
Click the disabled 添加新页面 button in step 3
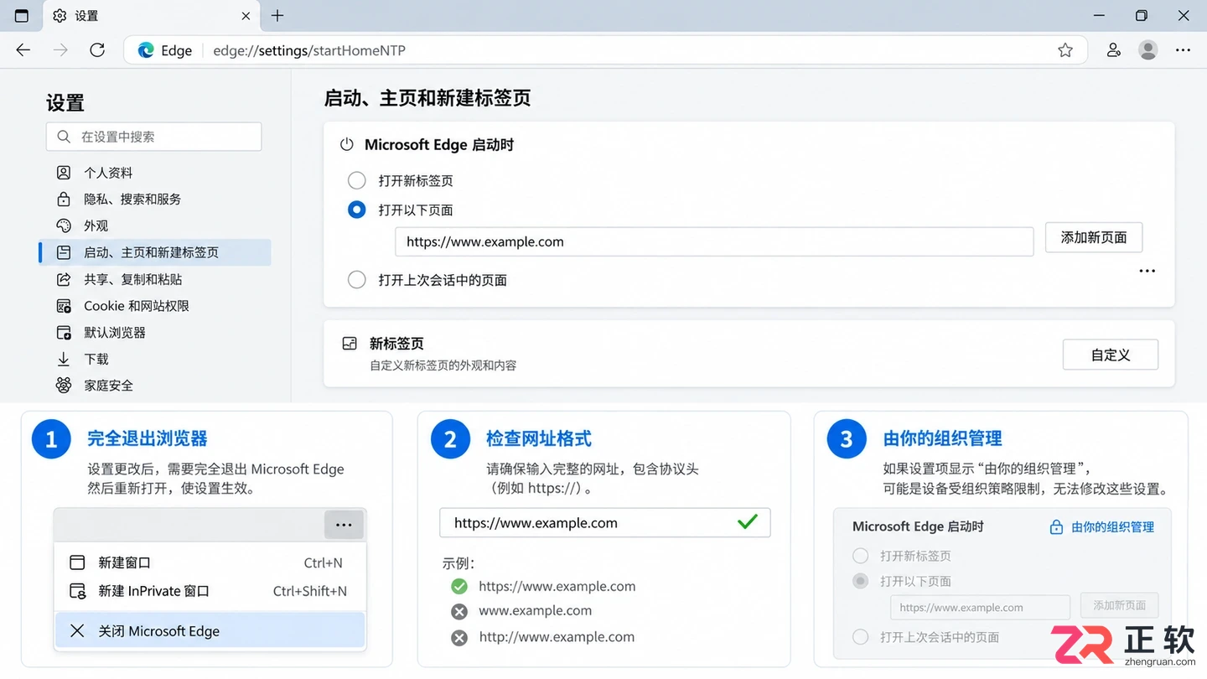pos(1119,605)
